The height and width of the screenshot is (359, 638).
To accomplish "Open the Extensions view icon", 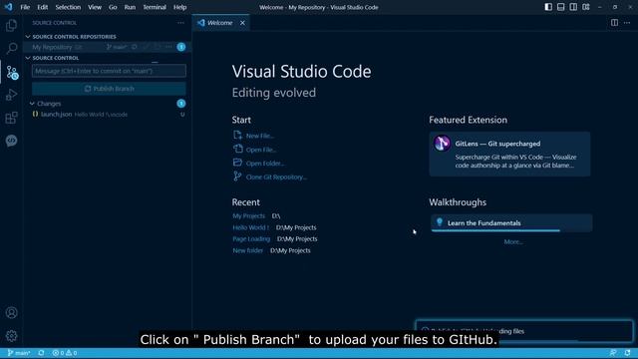I will [11, 118].
